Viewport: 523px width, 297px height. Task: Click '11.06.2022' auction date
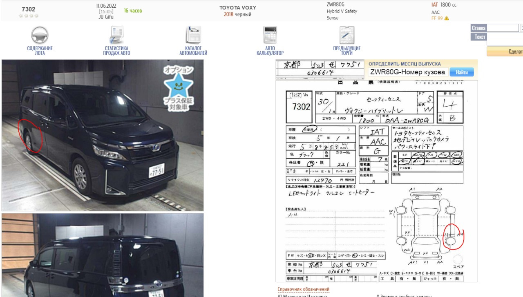click(x=106, y=6)
